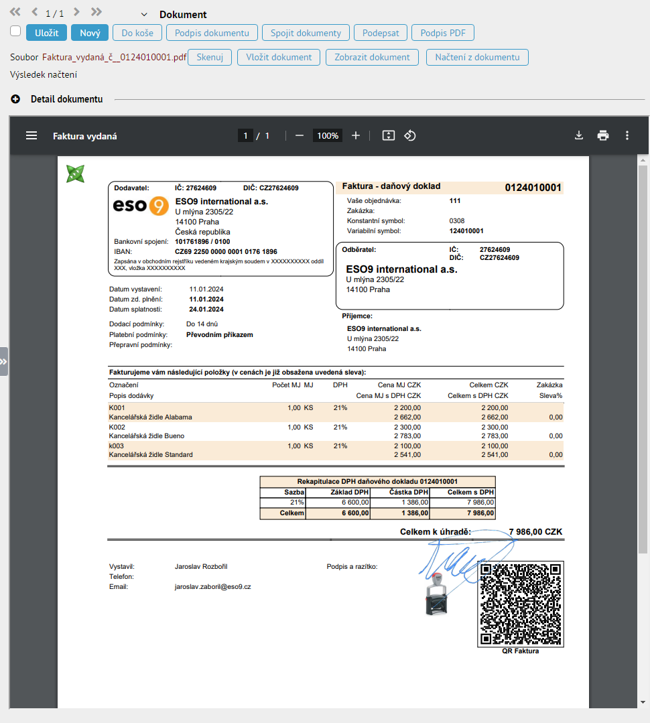650x723 pixels.
Task: Click the Podpis PDF button
Action: [443, 33]
